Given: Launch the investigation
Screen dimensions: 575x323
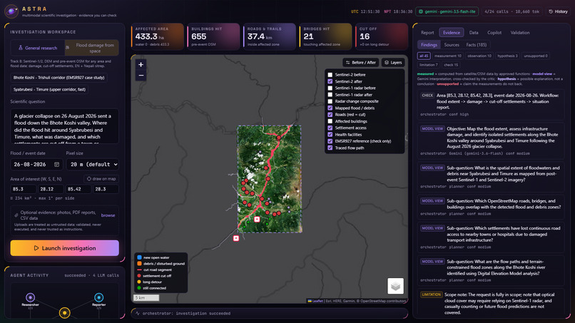Looking at the screenshot, I should pos(64,248).
